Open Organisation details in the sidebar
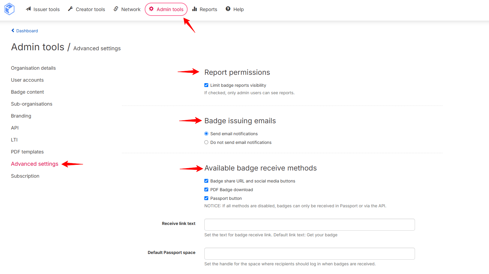The height and width of the screenshot is (274, 489). click(33, 68)
